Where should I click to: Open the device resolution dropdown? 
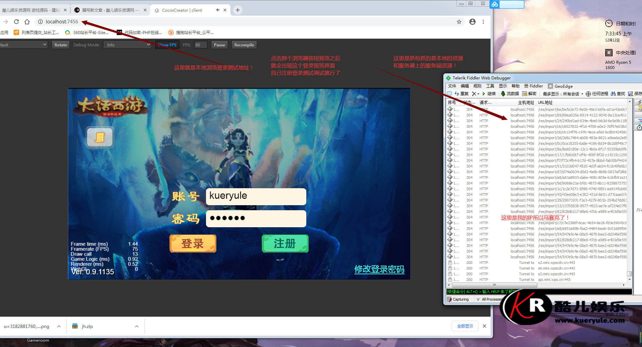coord(23,45)
